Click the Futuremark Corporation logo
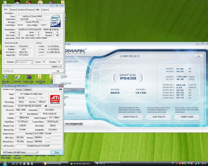 74,124
